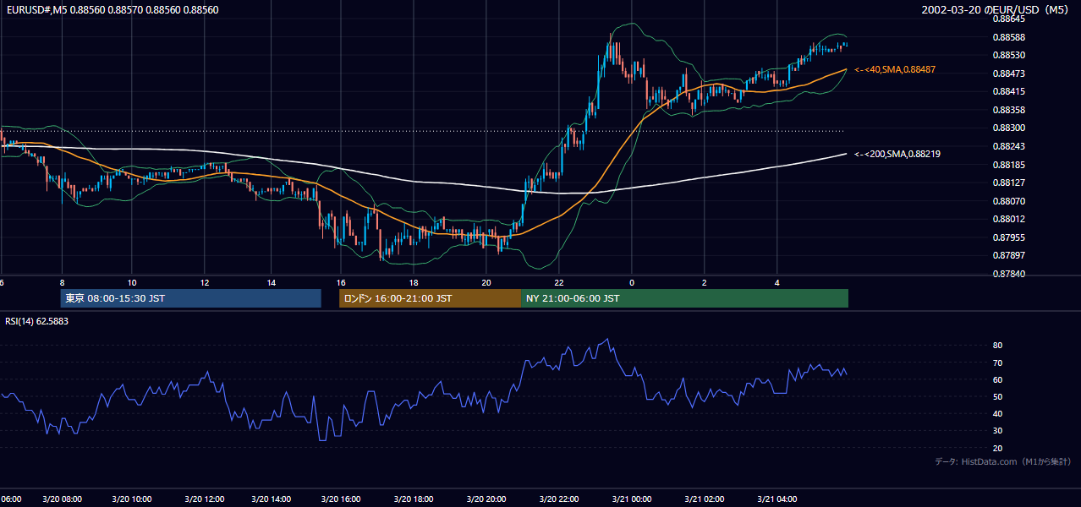
Task: Click price axis label 0.88588
Action: point(1008,37)
